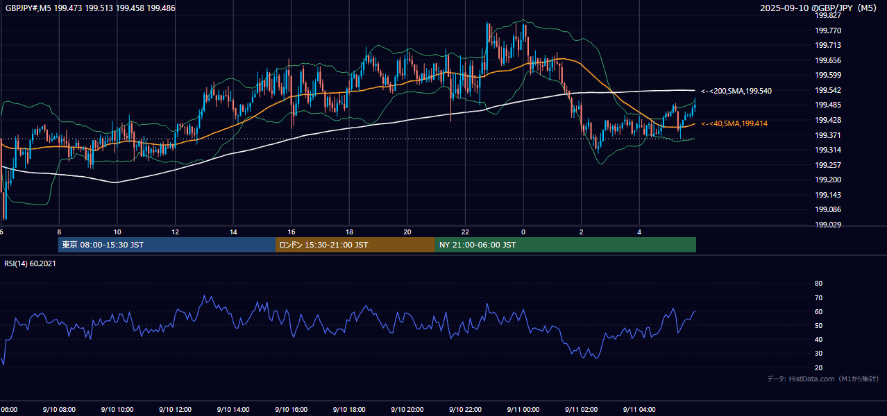Click price axis label 199.029
This screenshot has height=416, width=887.
[828, 225]
